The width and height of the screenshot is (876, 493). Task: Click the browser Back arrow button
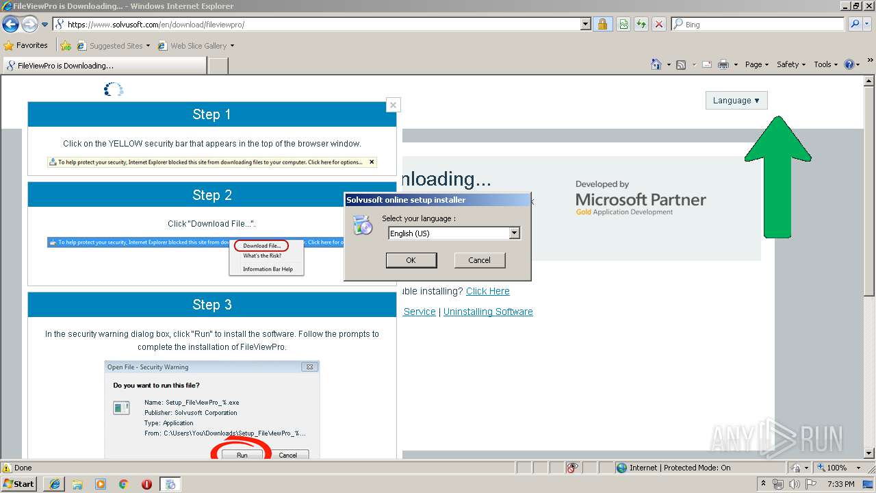[10, 24]
